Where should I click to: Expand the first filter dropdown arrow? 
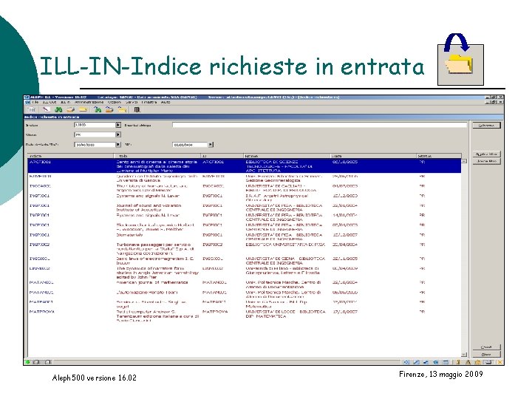pyautogui.click(x=118, y=125)
